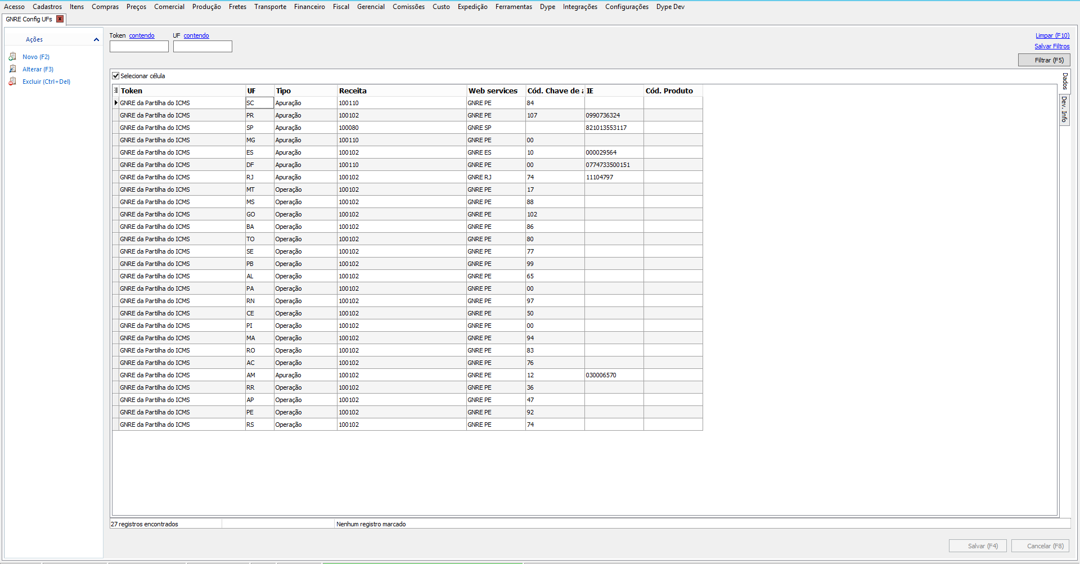This screenshot has height=564, width=1080.
Task: Open the Dev. Info side tab
Action: point(1065,110)
